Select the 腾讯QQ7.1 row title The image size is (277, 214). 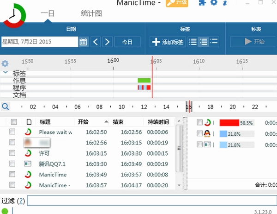click(x=52, y=164)
